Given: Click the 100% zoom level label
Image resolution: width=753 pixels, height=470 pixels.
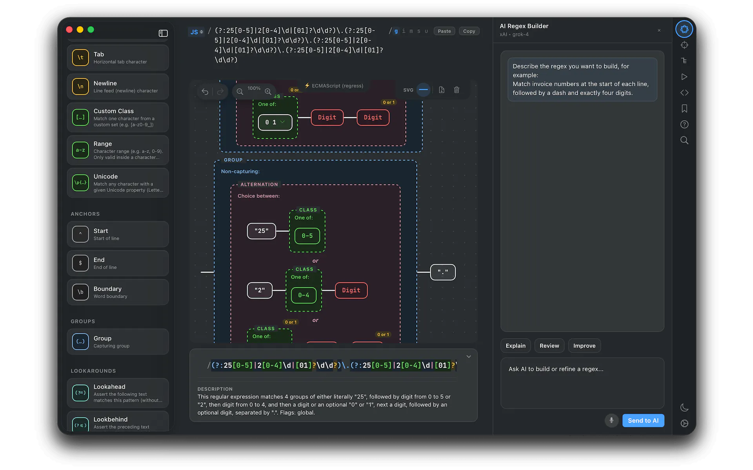Looking at the screenshot, I should coord(254,89).
